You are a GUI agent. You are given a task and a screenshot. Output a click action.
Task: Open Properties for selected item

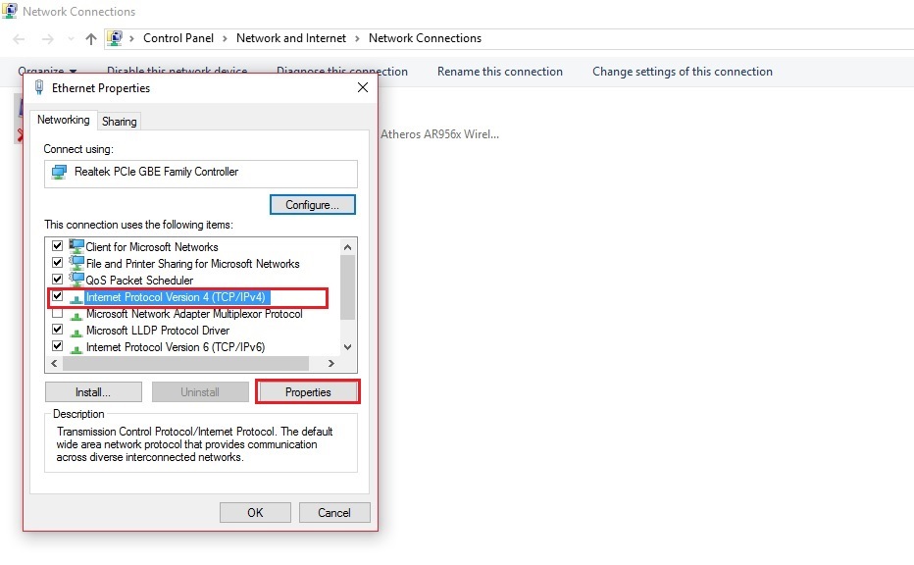pos(308,392)
